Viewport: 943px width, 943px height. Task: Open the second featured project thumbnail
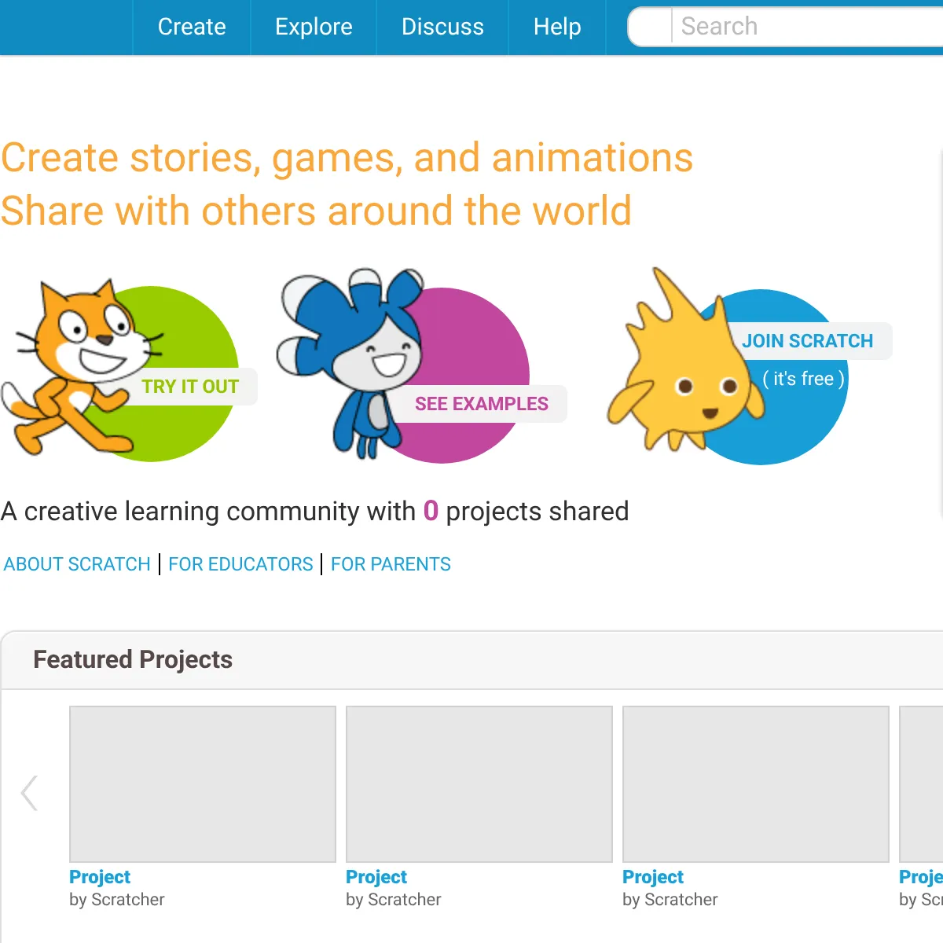[479, 784]
